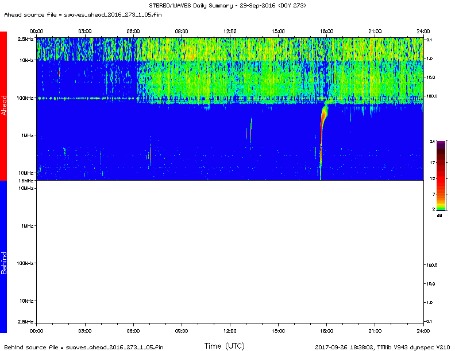This screenshot has width=455, height=351.
Task: Click the 100kHz label in Ahead panel
Action: coord(25,98)
